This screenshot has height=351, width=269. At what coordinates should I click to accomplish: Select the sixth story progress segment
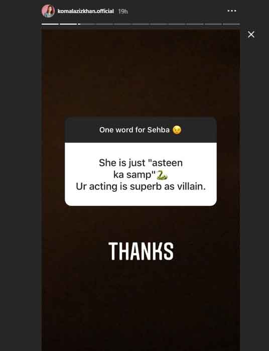141,24
